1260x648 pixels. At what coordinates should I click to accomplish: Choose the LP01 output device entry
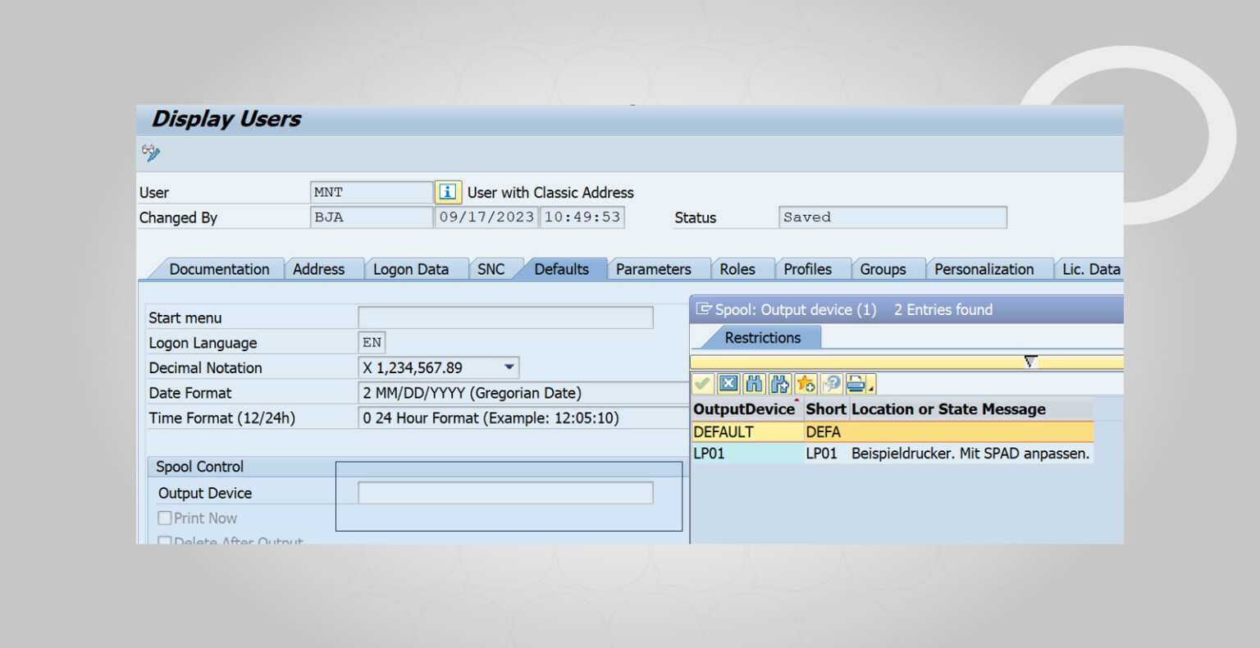pyautogui.click(x=710, y=454)
